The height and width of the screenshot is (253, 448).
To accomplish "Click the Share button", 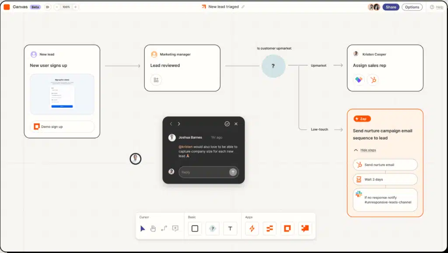I will tap(391, 7).
